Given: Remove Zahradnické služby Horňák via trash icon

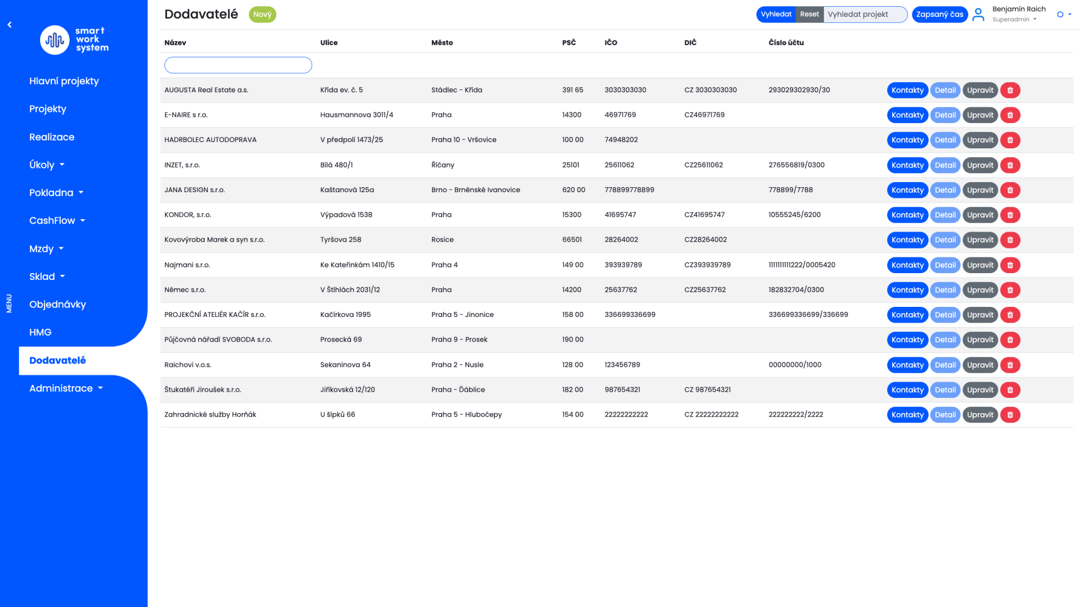Looking at the screenshot, I should pyautogui.click(x=1010, y=415).
